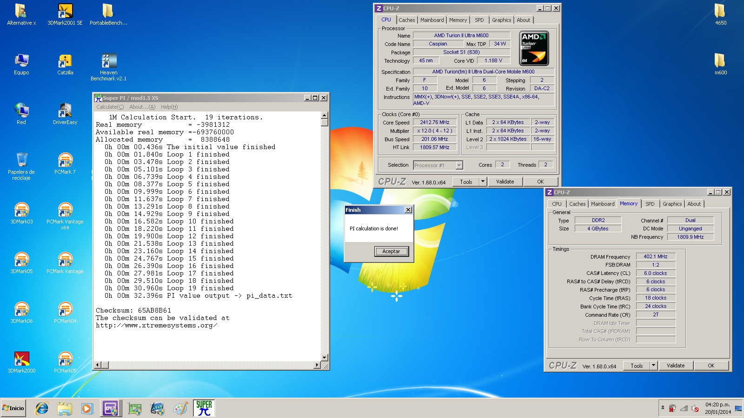This screenshot has height=418, width=744.
Task: Open the Red network icon
Action: pos(21,114)
